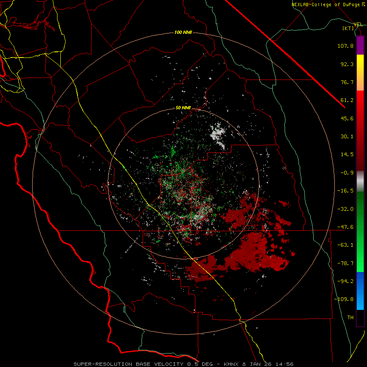Image resolution: width=367 pixels, height=367 pixels.
Task: Pick the green inbound segment of the color bar
Action: click(x=360, y=232)
